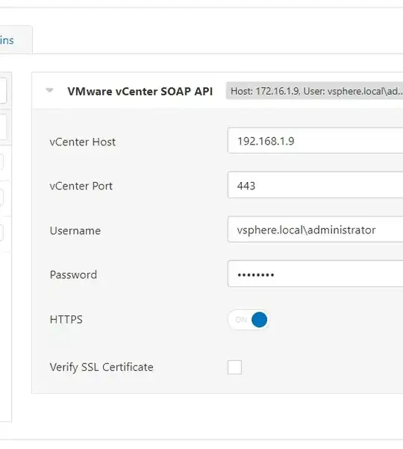Edit the vCenter Host field 192.168.1.9
This screenshot has width=403, height=449.
point(316,141)
